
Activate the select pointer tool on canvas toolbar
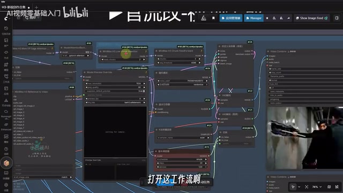pyautogui.click(x=293, y=187)
